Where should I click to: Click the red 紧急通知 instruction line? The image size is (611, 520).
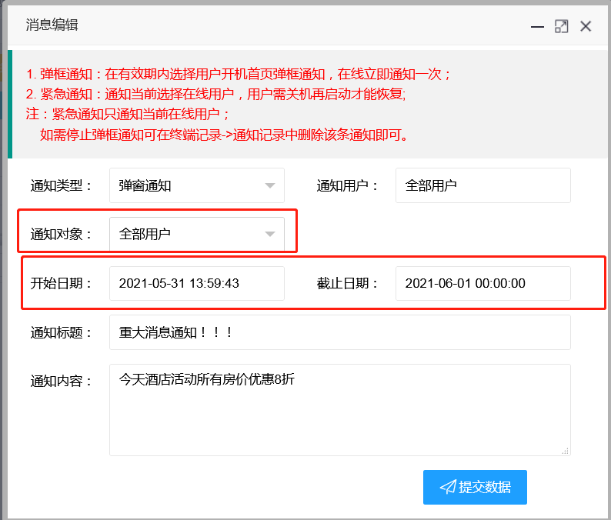[x=215, y=95]
